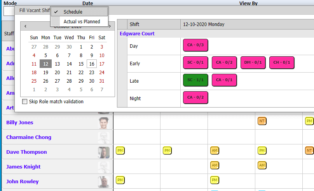This screenshot has width=314, height=191.
Task: Pick October 25 in calendar
Action: (x=34, y=81)
